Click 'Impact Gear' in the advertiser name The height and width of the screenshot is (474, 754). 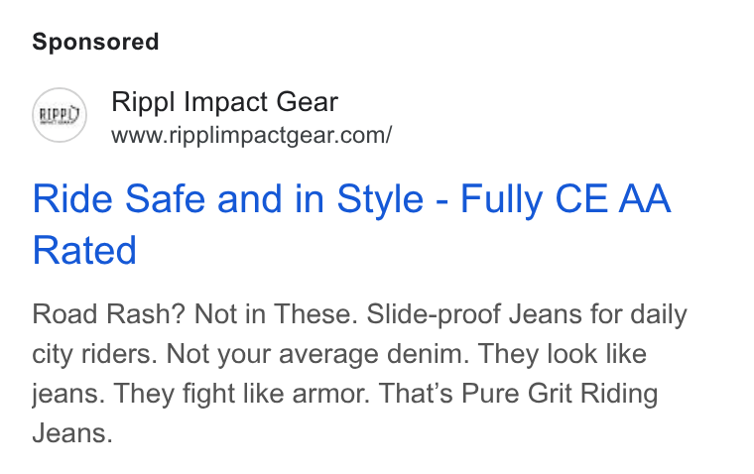tap(261, 102)
